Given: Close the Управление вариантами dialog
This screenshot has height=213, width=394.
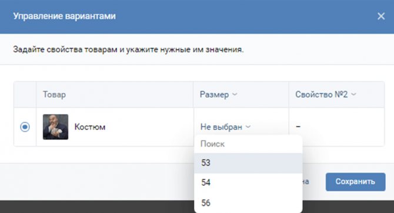Looking at the screenshot, I should click(x=381, y=16).
